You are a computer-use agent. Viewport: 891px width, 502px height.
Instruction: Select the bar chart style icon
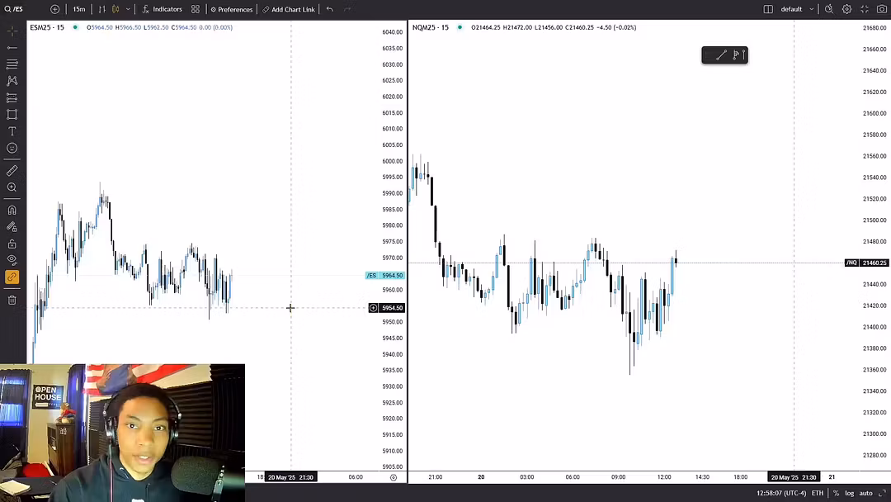102,9
